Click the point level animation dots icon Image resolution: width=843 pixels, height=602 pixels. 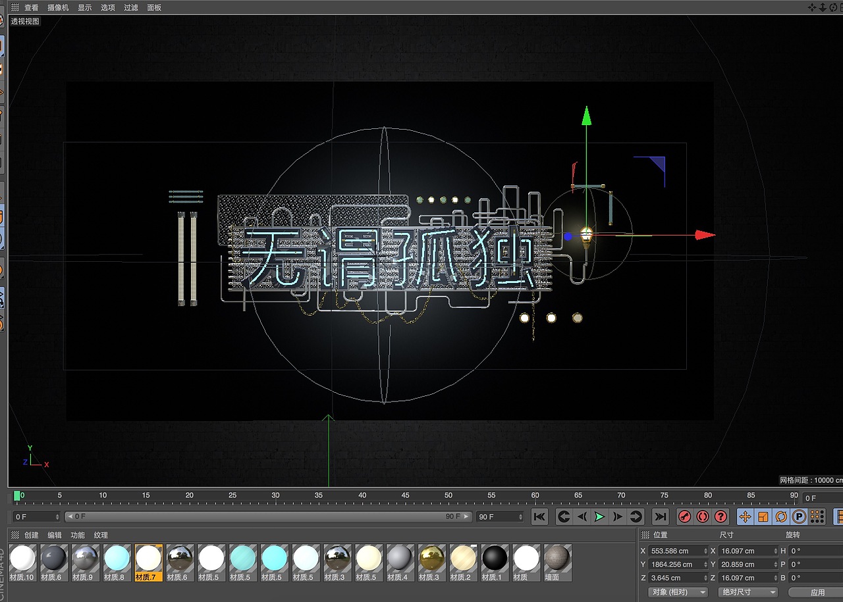coord(817,516)
